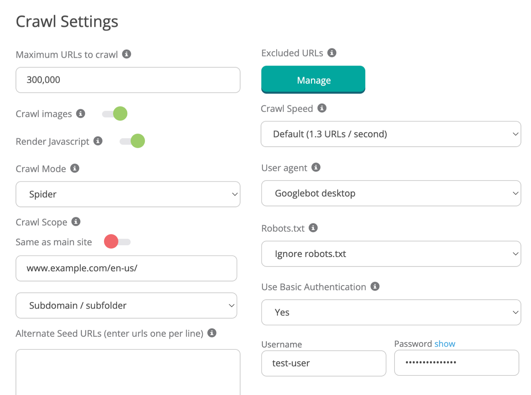Click the Manage excluded URLs button
Screen dimensions: 531x395
click(x=313, y=80)
